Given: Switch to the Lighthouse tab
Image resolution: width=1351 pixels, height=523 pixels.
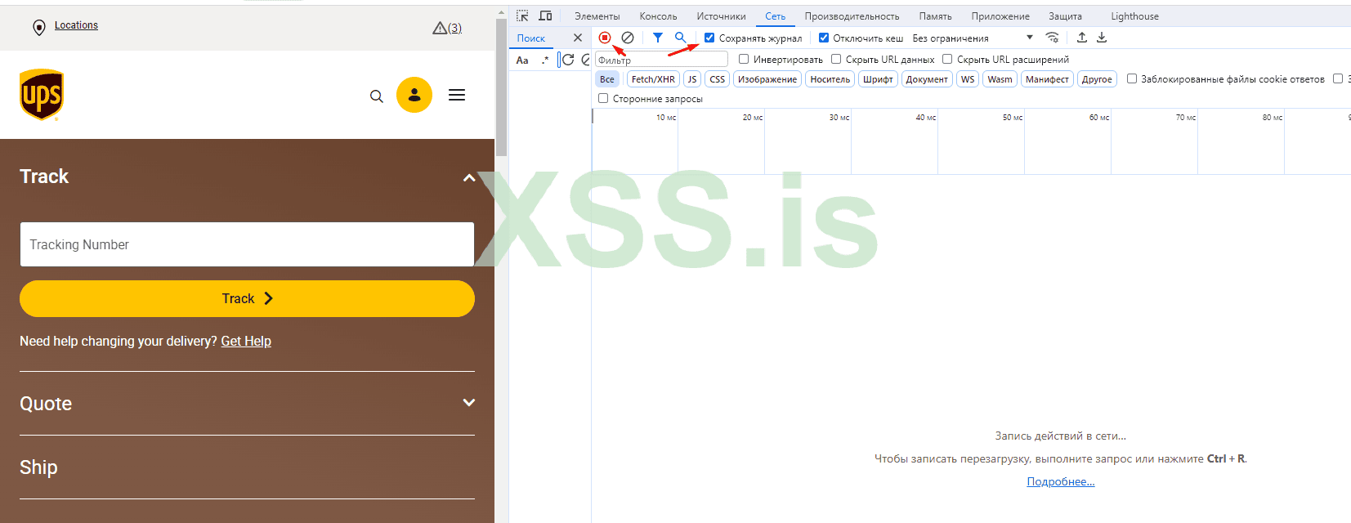Looking at the screenshot, I should (x=1134, y=16).
